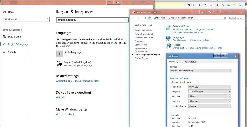Click Add clocks for different time zones
247x127 pixels.
point(188,33)
